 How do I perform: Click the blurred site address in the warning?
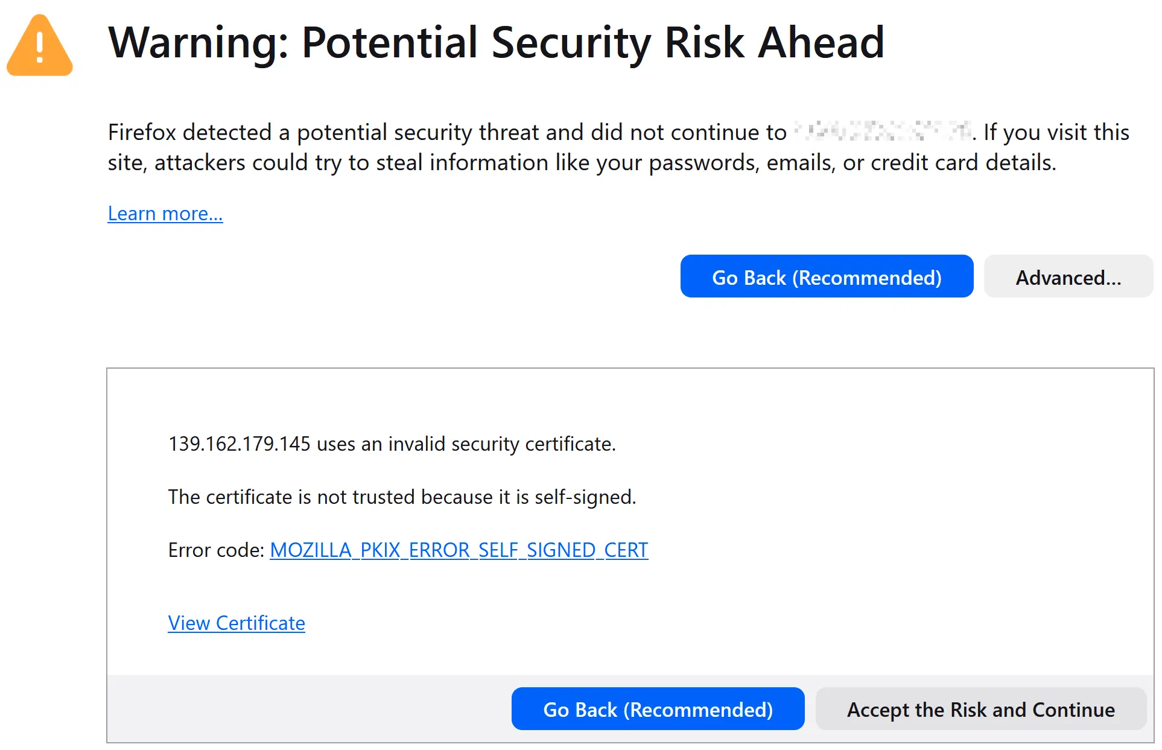pyautogui.click(x=882, y=132)
